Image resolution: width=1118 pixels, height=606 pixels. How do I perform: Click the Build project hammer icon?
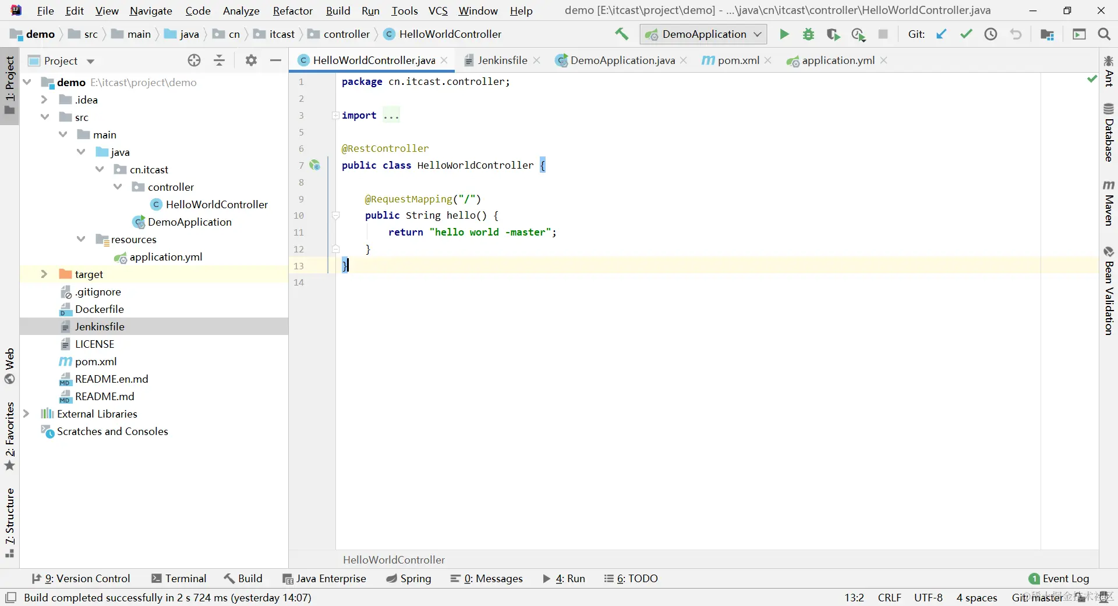(622, 34)
